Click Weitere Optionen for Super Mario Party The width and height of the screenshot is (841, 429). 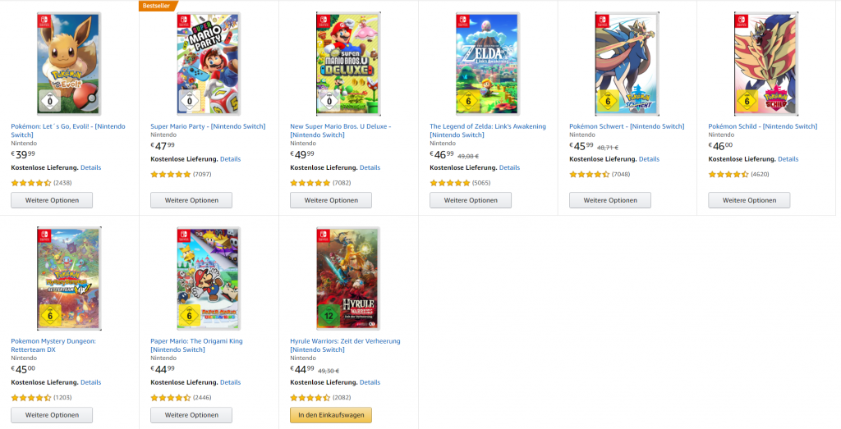click(x=191, y=200)
